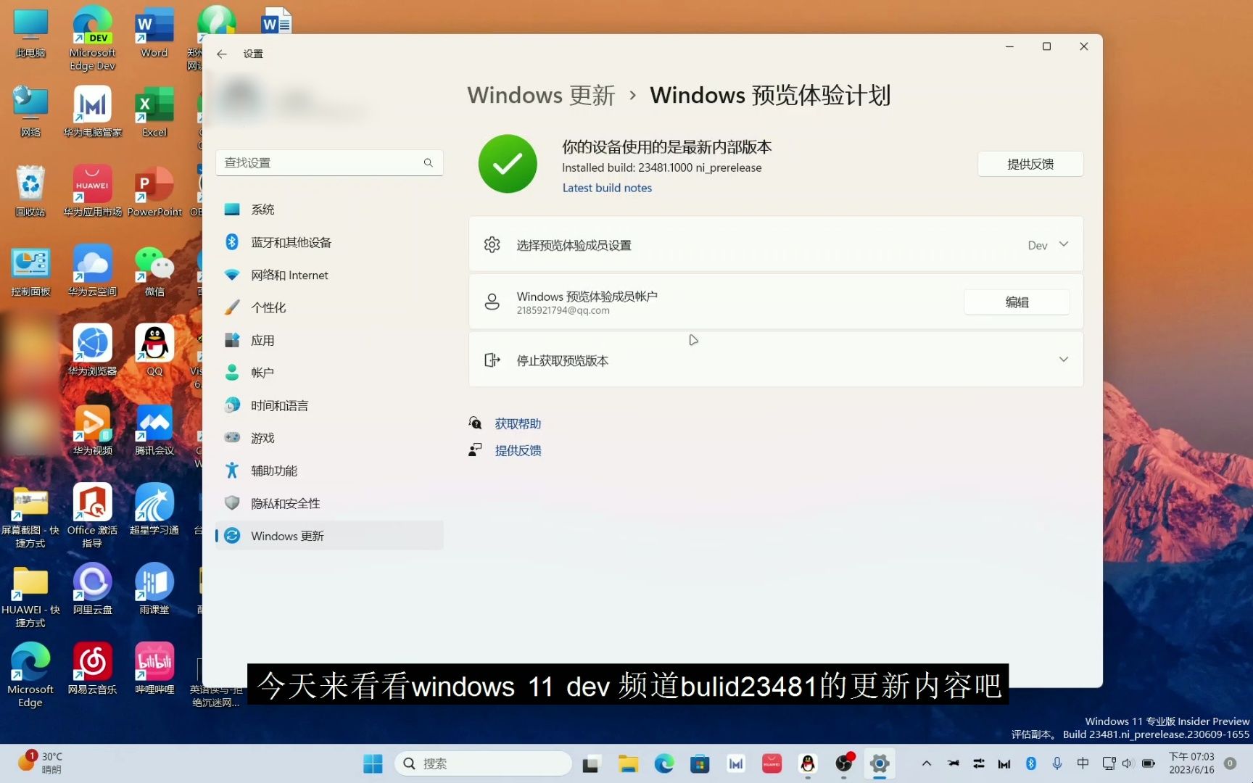Launch Microsoft Edge from the taskbar
The image size is (1253, 783).
point(664,763)
